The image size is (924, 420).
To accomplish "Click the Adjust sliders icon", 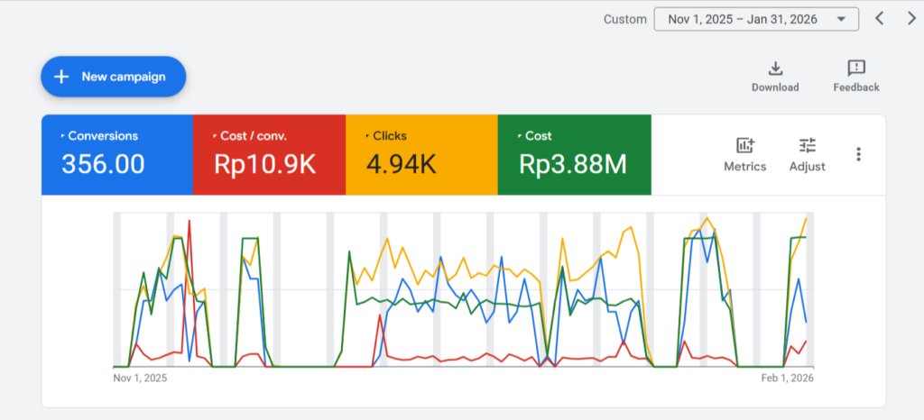I will pyautogui.click(x=807, y=146).
